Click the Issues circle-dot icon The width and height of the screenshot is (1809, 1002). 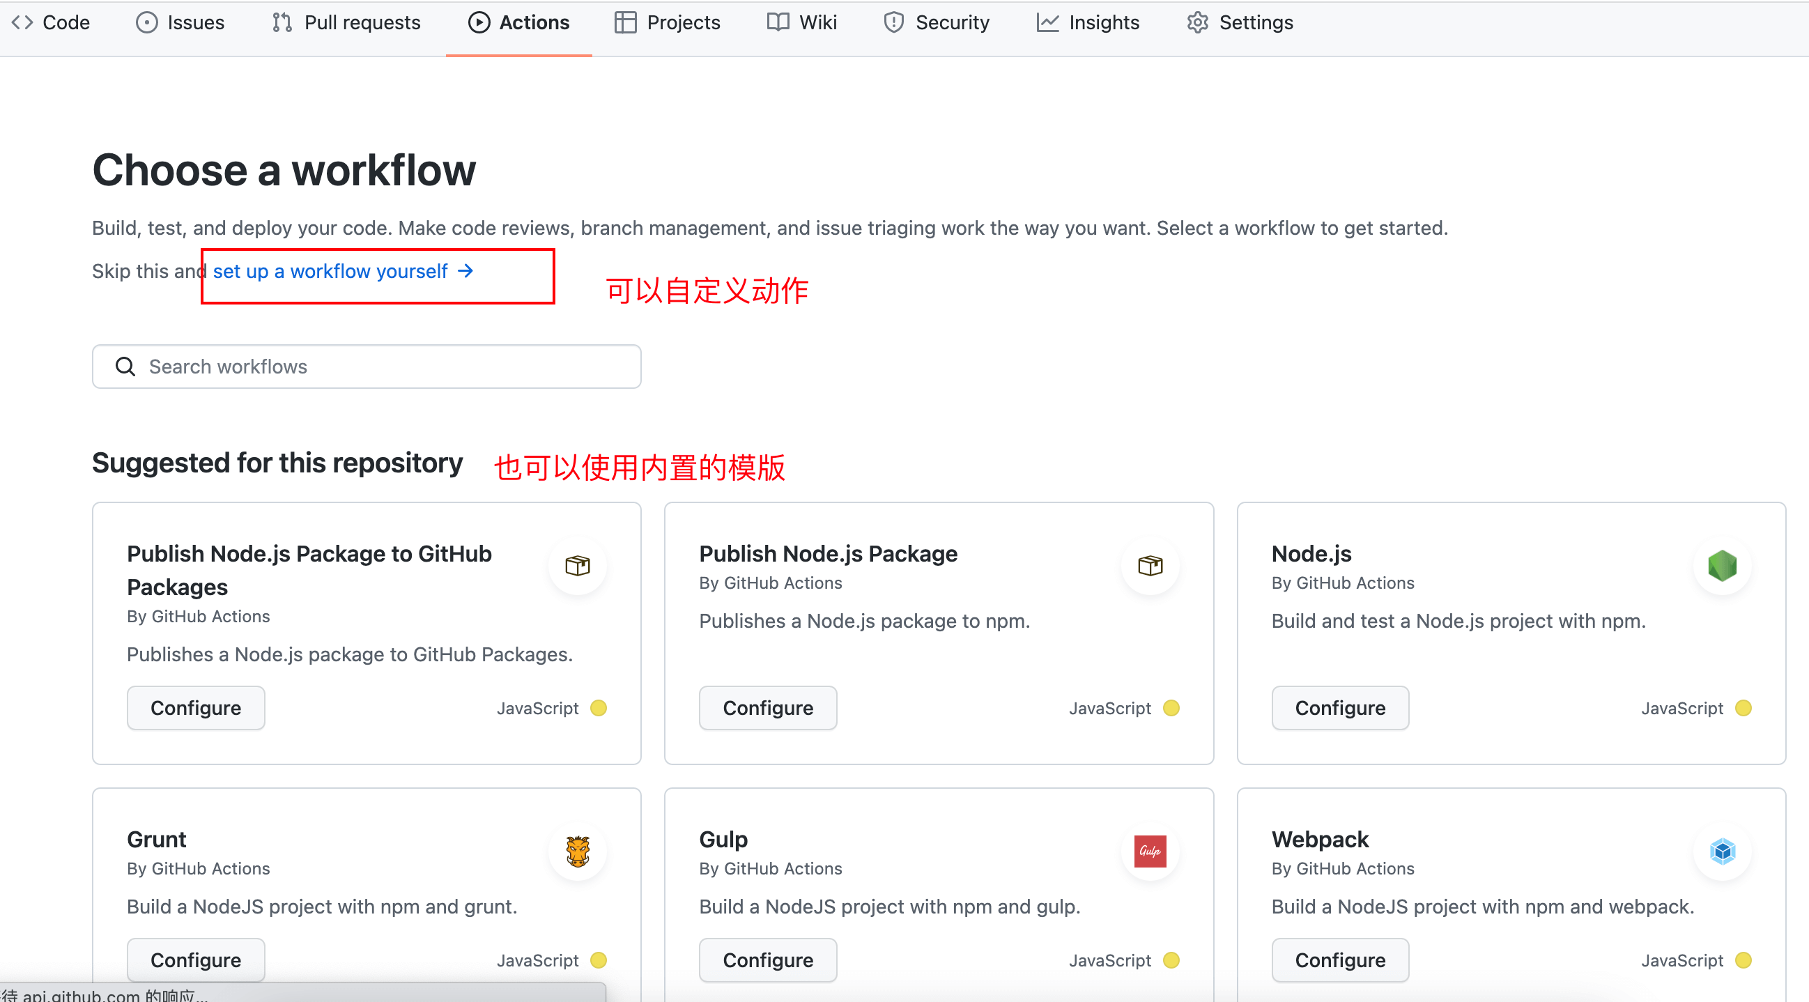(x=146, y=22)
